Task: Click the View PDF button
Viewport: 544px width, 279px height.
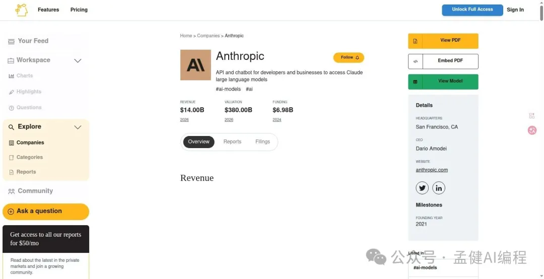Action: tap(443, 41)
